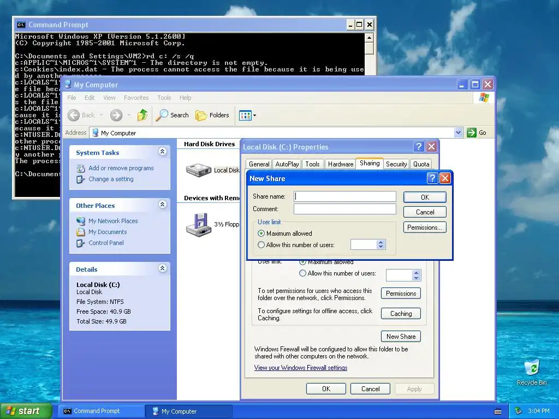Open the Address bar dropdown
This screenshot has height=419, width=559.
458,133
